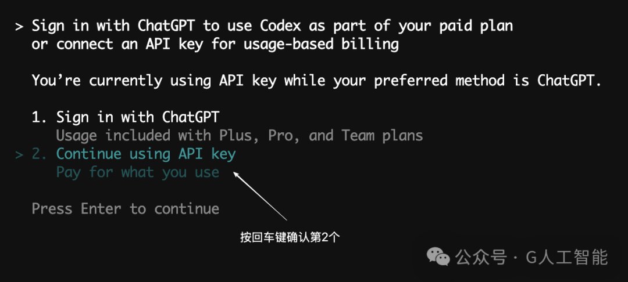Click the Chinese annotation text under the arrow

(290, 237)
